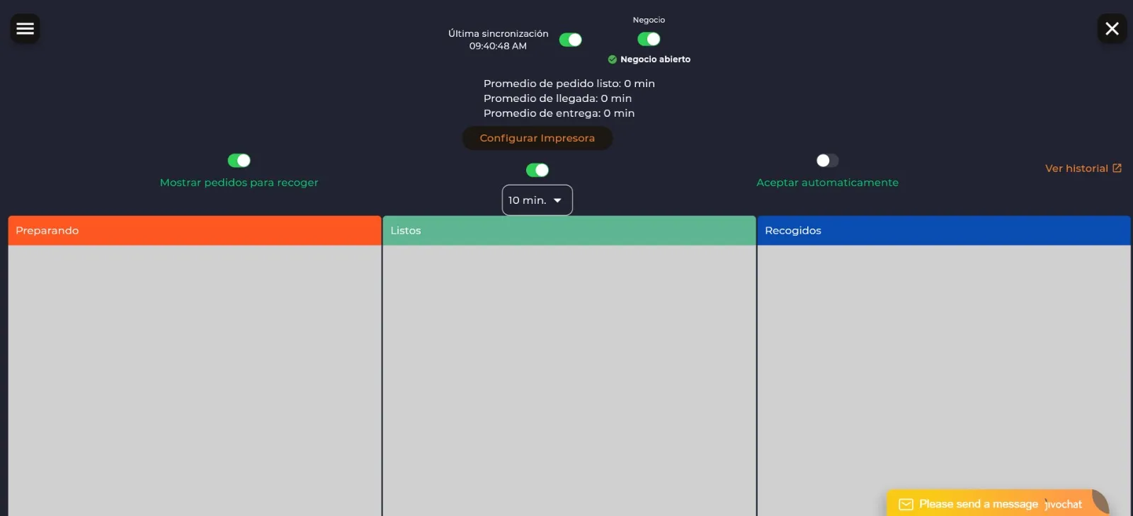The width and height of the screenshot is (1133, 516).
Task: Select the Listos column header
Action: [569, 231]
